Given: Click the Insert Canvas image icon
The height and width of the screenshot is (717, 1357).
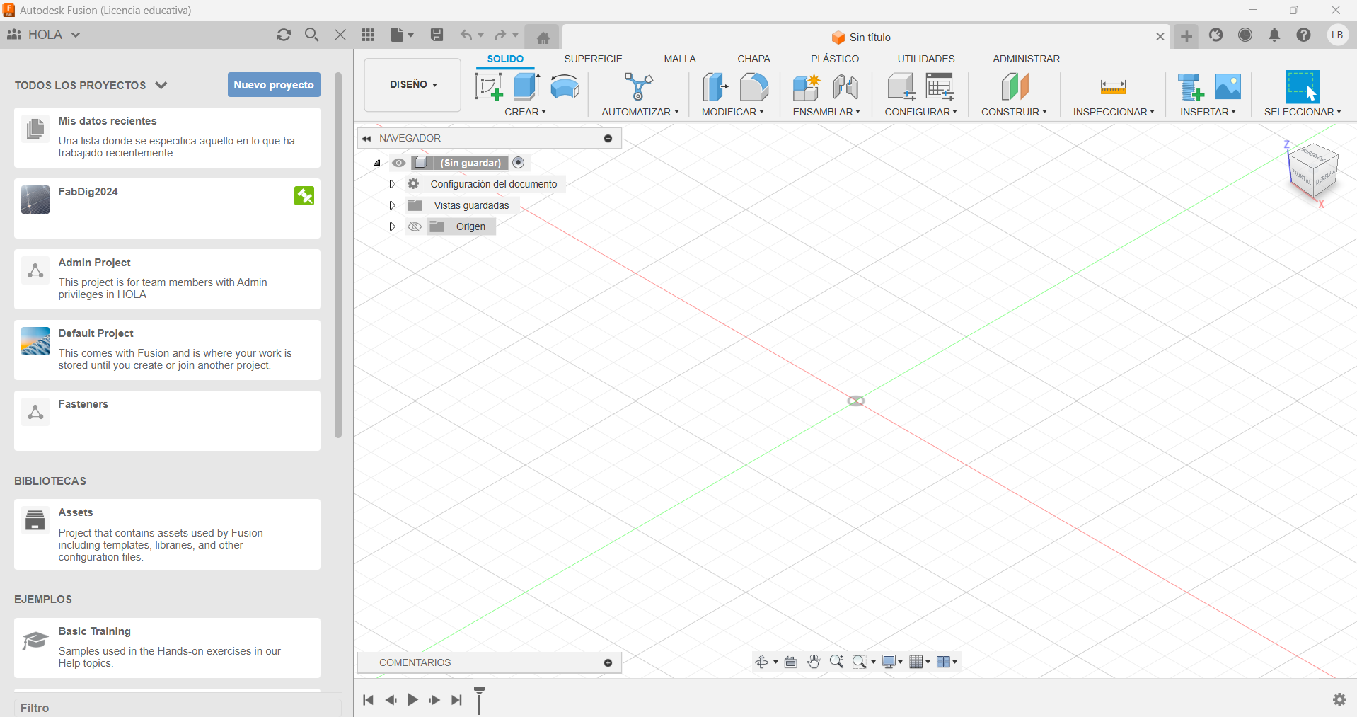Looking at the screenshot, I should point(1228,87).
